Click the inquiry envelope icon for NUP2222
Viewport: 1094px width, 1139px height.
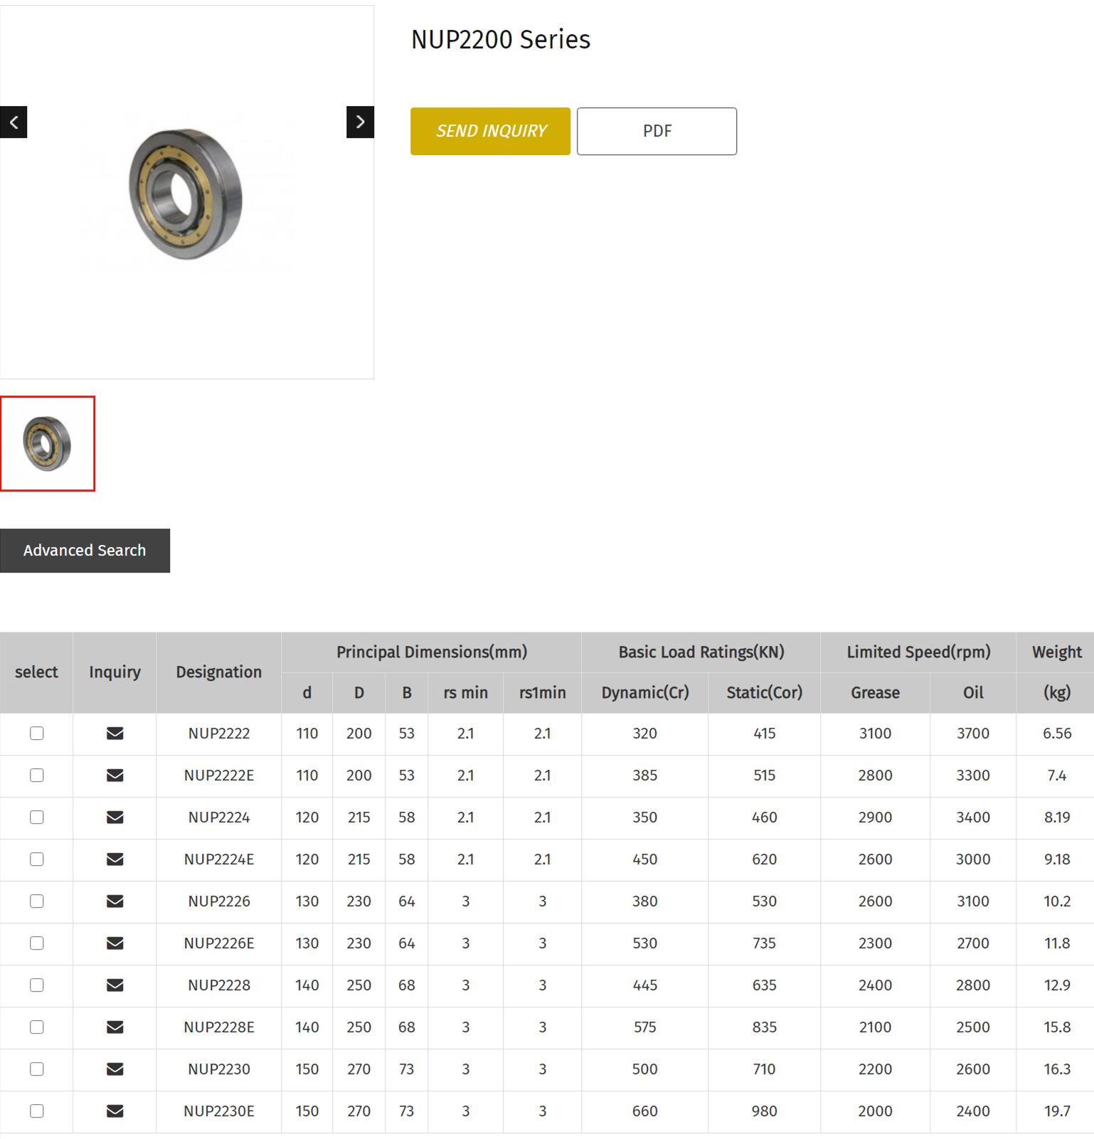pyautogui.click(x=115, y=733)
